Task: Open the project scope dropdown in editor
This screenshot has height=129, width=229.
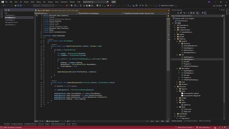Action: tap(57, 13)
